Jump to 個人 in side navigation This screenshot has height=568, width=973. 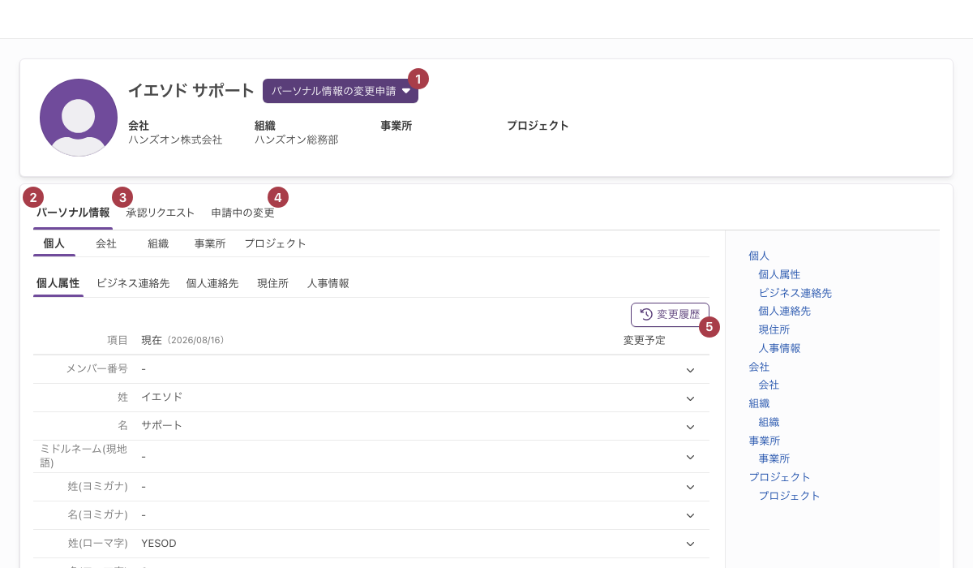point(759,256)
